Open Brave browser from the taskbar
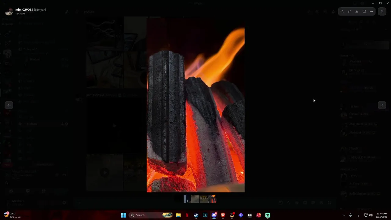The width and height of the screenshot is (391, 220). point(223,215)
